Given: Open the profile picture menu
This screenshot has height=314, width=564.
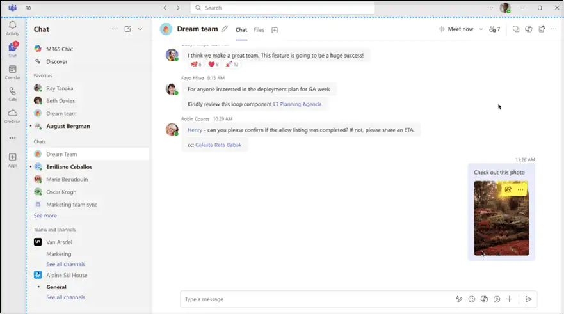Looking at the screenshot, I should pos(505,8).
